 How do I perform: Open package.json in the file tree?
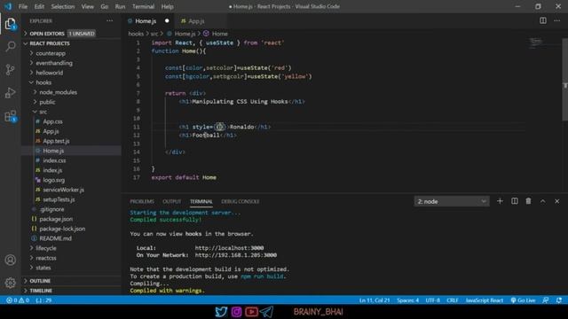pyautogui.click(x=72, y=219)
